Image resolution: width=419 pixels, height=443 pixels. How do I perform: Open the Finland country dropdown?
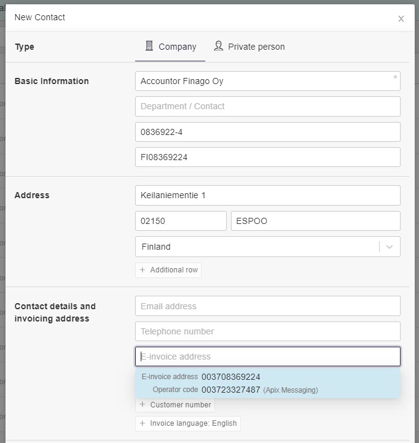tap(268, 247)
